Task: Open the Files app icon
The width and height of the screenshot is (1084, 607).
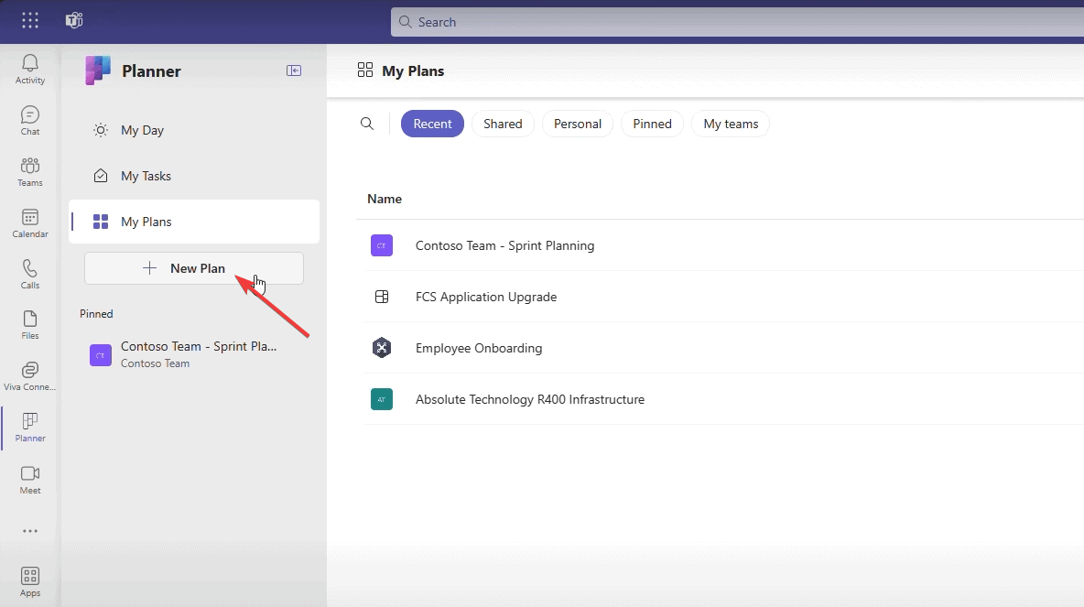Action: [x=29, y=323]
